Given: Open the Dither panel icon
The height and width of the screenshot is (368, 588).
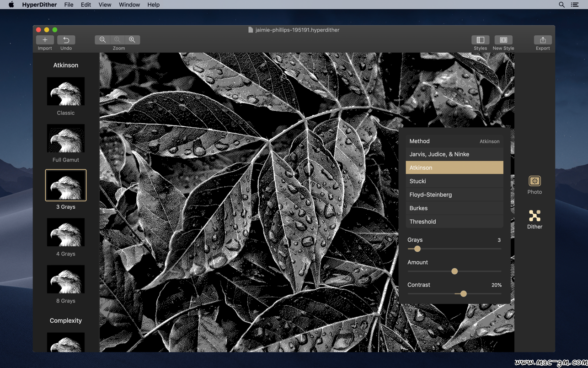Looking at the screenshot, I should click(x=535, y=216).
